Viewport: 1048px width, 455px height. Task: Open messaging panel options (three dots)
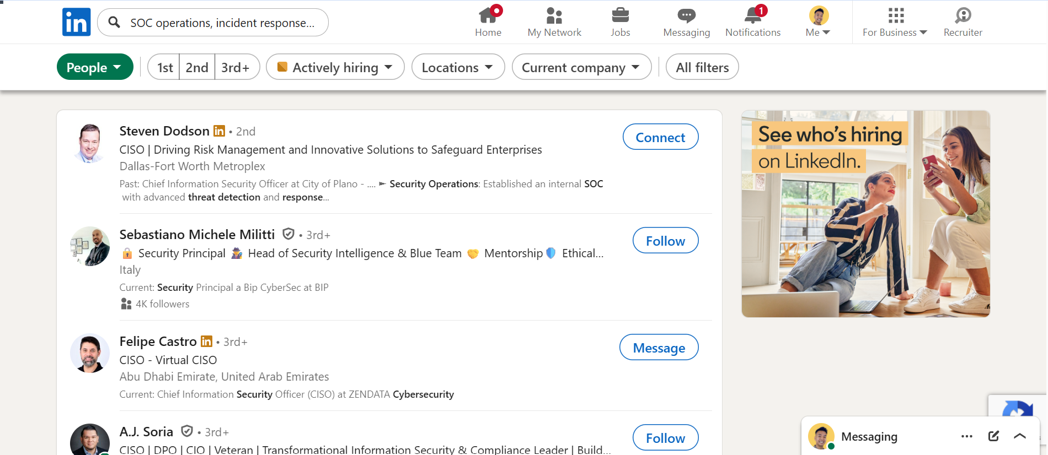pos(966,436)
